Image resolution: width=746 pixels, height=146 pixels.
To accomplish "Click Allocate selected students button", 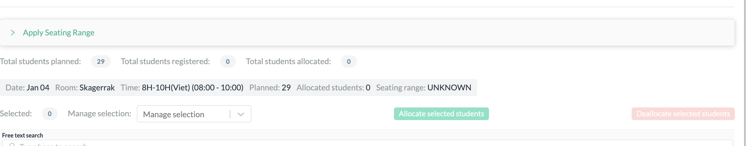I will pyautogui.click(x=441, y=114).
